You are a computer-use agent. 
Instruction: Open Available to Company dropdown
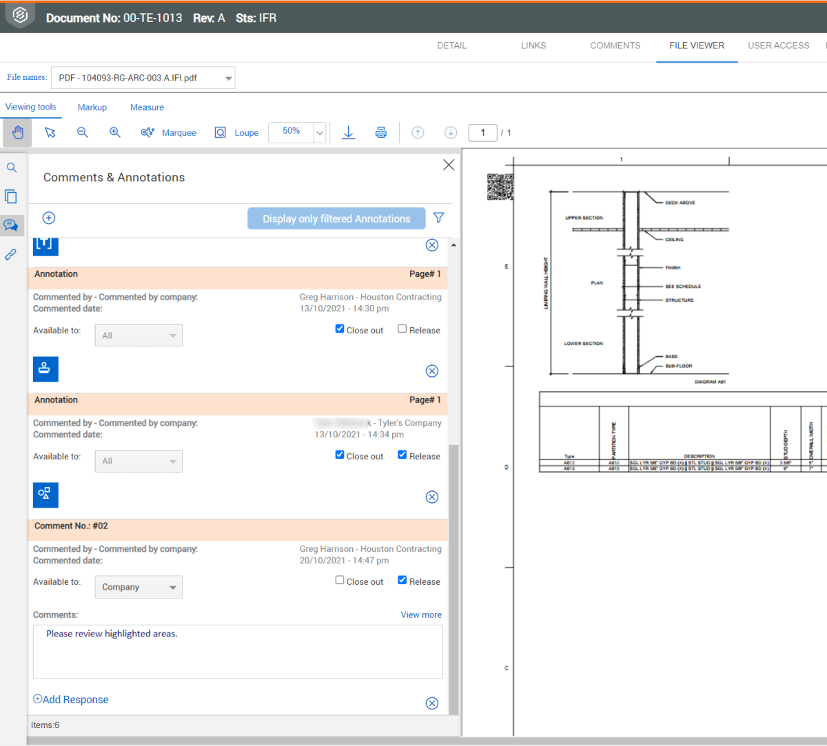139,587
